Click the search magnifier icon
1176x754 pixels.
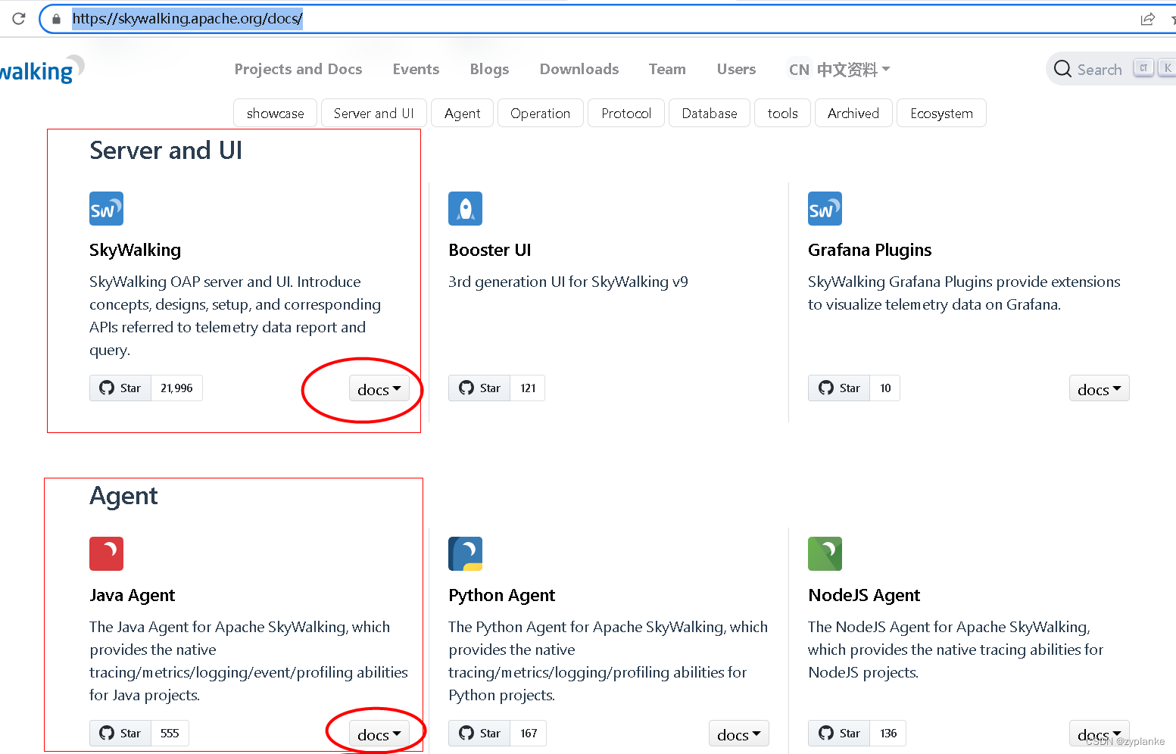tap(1062, 68)
